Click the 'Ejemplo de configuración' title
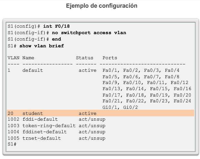This screenshot has width=200, height=159. click(102, 6)
